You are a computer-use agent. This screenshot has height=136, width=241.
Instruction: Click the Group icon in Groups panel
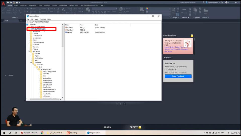click(174, 11)
